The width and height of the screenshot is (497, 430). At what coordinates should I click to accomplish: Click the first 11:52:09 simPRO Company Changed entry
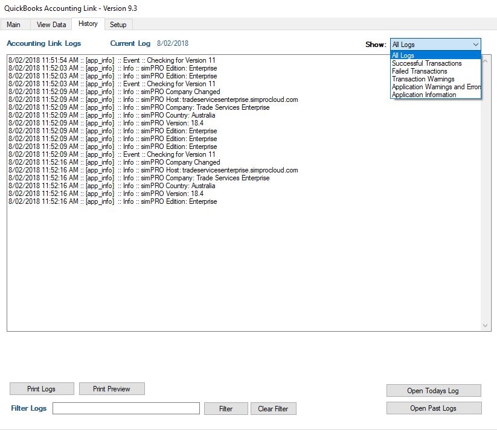(114, 92)
